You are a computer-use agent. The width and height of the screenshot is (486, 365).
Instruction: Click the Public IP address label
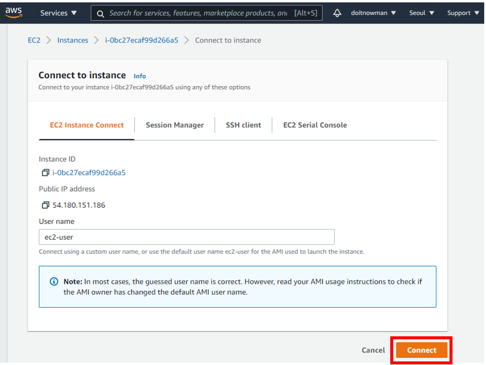coord(66,189)
